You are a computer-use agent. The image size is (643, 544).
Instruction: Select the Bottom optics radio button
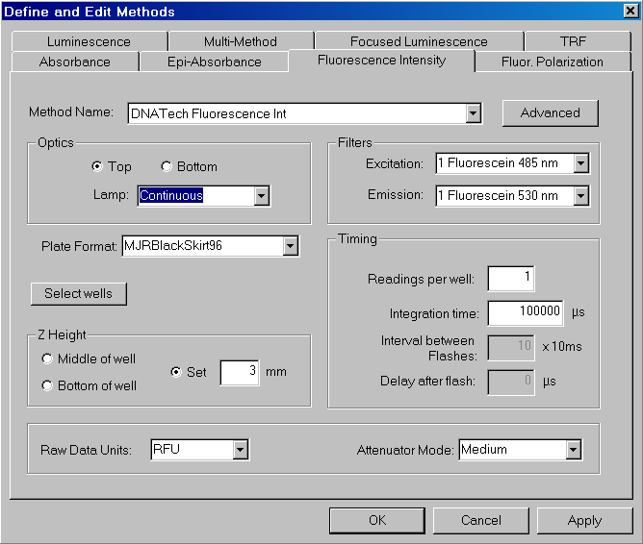tap(167, 166)
